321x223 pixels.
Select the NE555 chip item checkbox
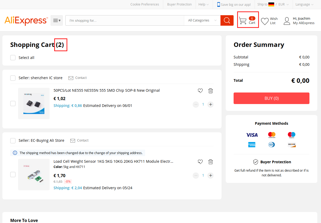coord(13,104)
